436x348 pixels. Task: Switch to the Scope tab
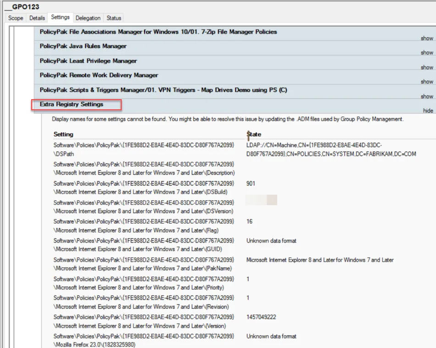tap(16, 18)
